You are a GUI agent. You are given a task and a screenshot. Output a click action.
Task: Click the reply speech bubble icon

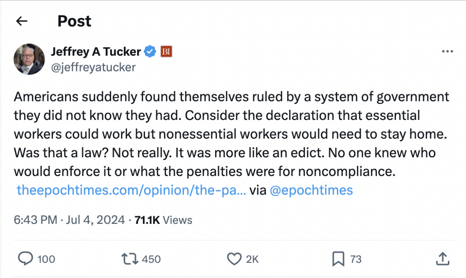(26, 259)
